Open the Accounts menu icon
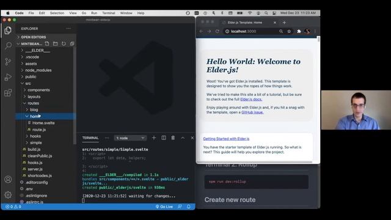 click(x=8, y=179)
